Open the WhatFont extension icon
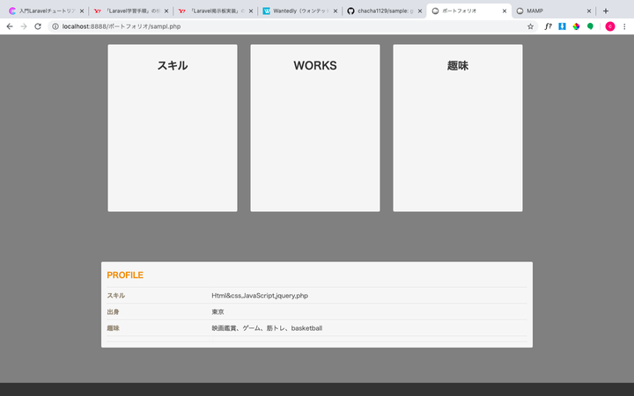The height and width of the screenshot is (396, 634). (548, 26)
